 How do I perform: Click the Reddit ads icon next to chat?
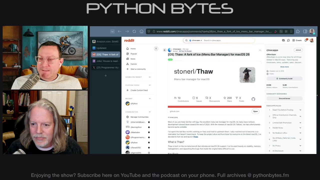[283, 40]
